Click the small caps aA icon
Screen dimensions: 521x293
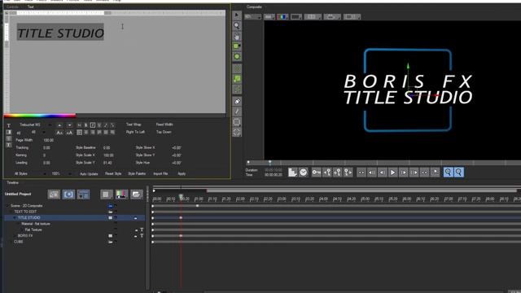[69, 133]
